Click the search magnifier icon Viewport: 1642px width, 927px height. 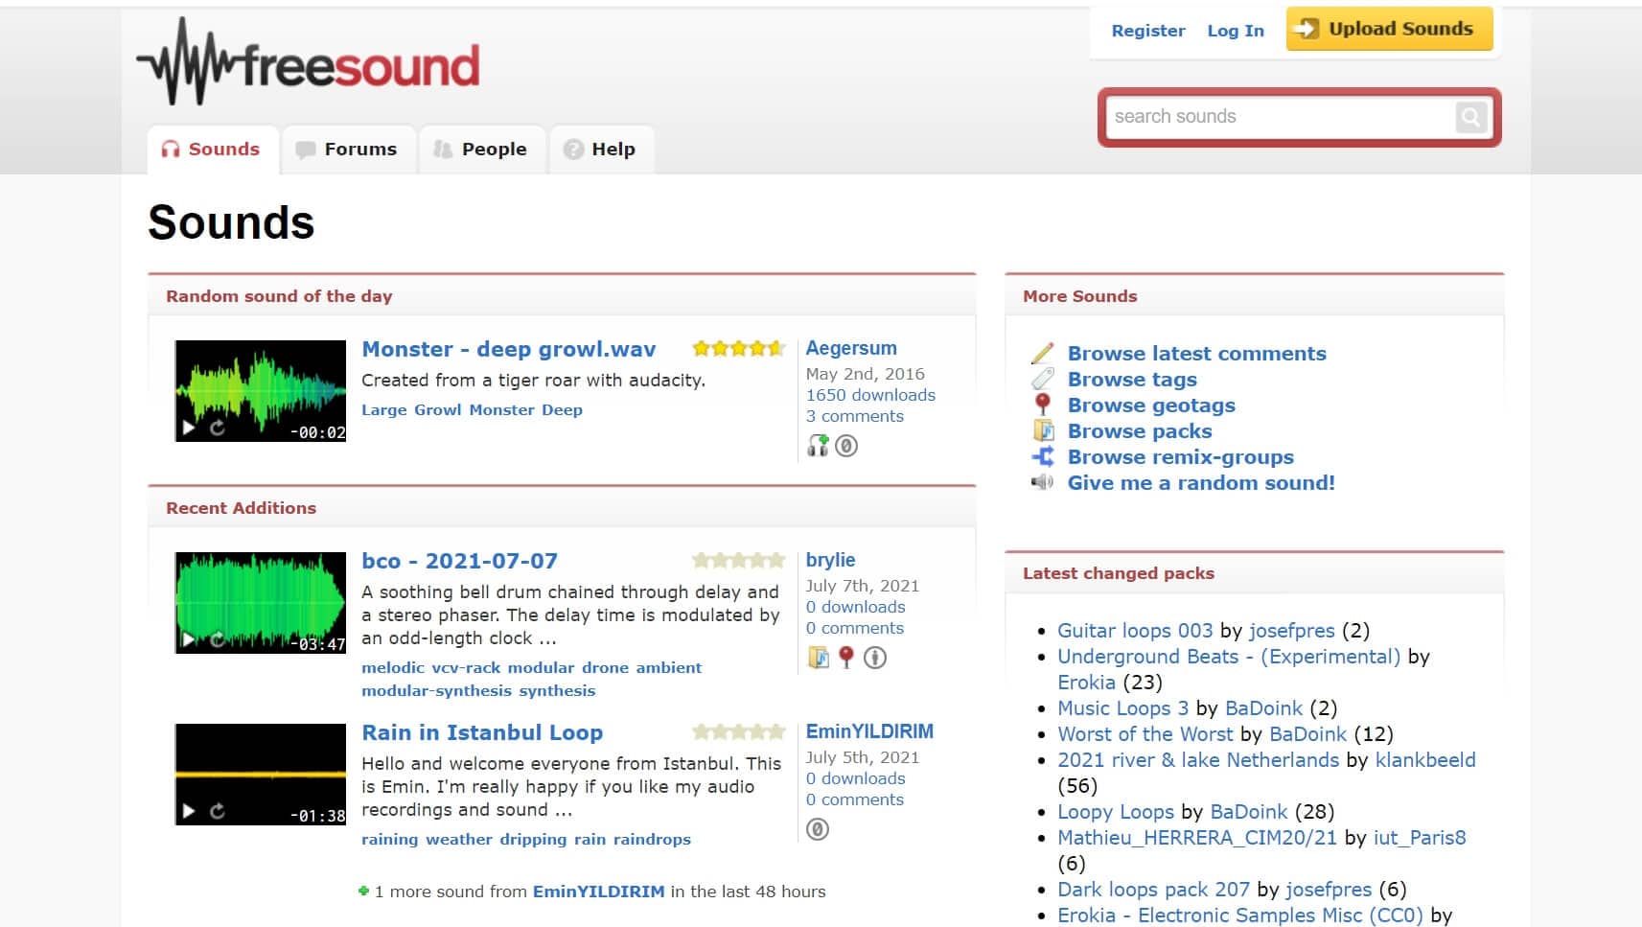[1470, 117]
